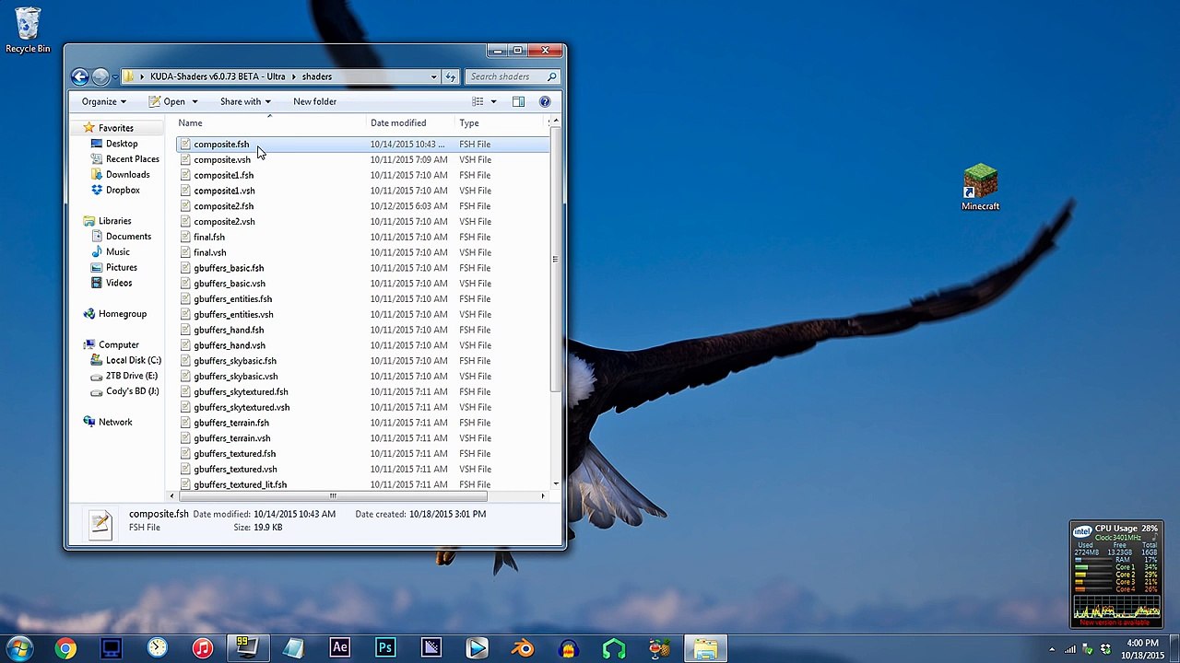Click the New folder button
The height and width of the screenshot is (663, 1180).
click(x=314, y=101)
